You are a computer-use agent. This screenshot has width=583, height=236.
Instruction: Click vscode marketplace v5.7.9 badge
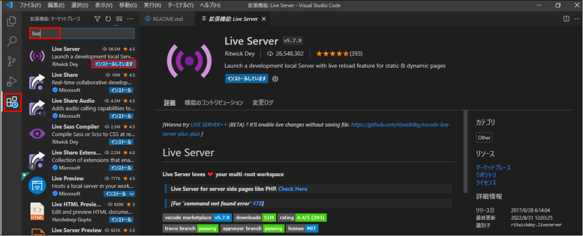click(197, 218)
